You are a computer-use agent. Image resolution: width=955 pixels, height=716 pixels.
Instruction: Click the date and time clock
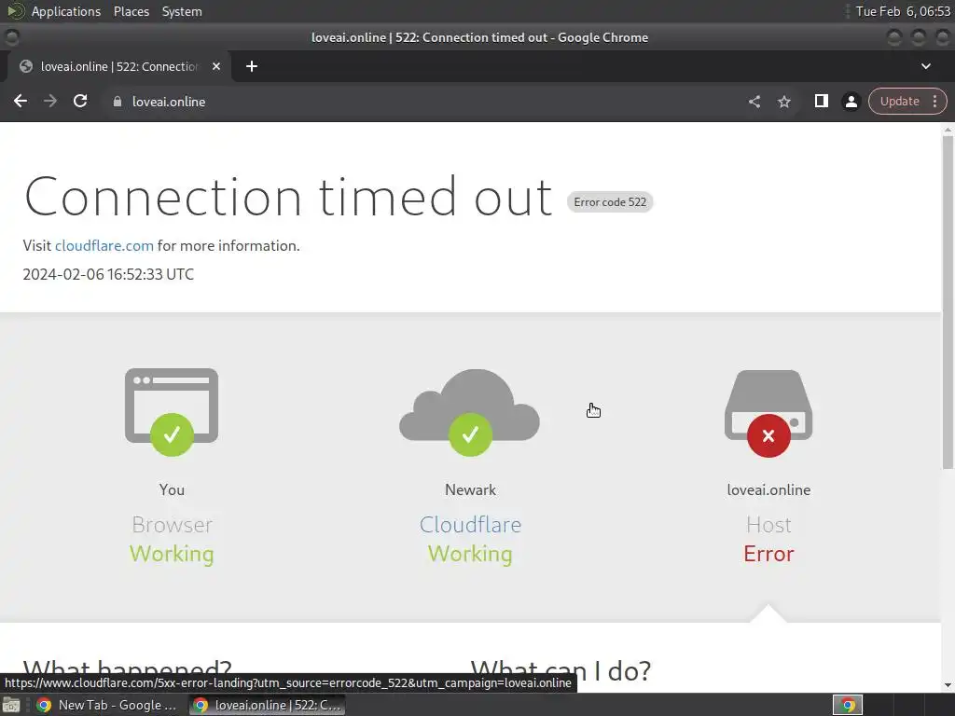click(903, 11)
